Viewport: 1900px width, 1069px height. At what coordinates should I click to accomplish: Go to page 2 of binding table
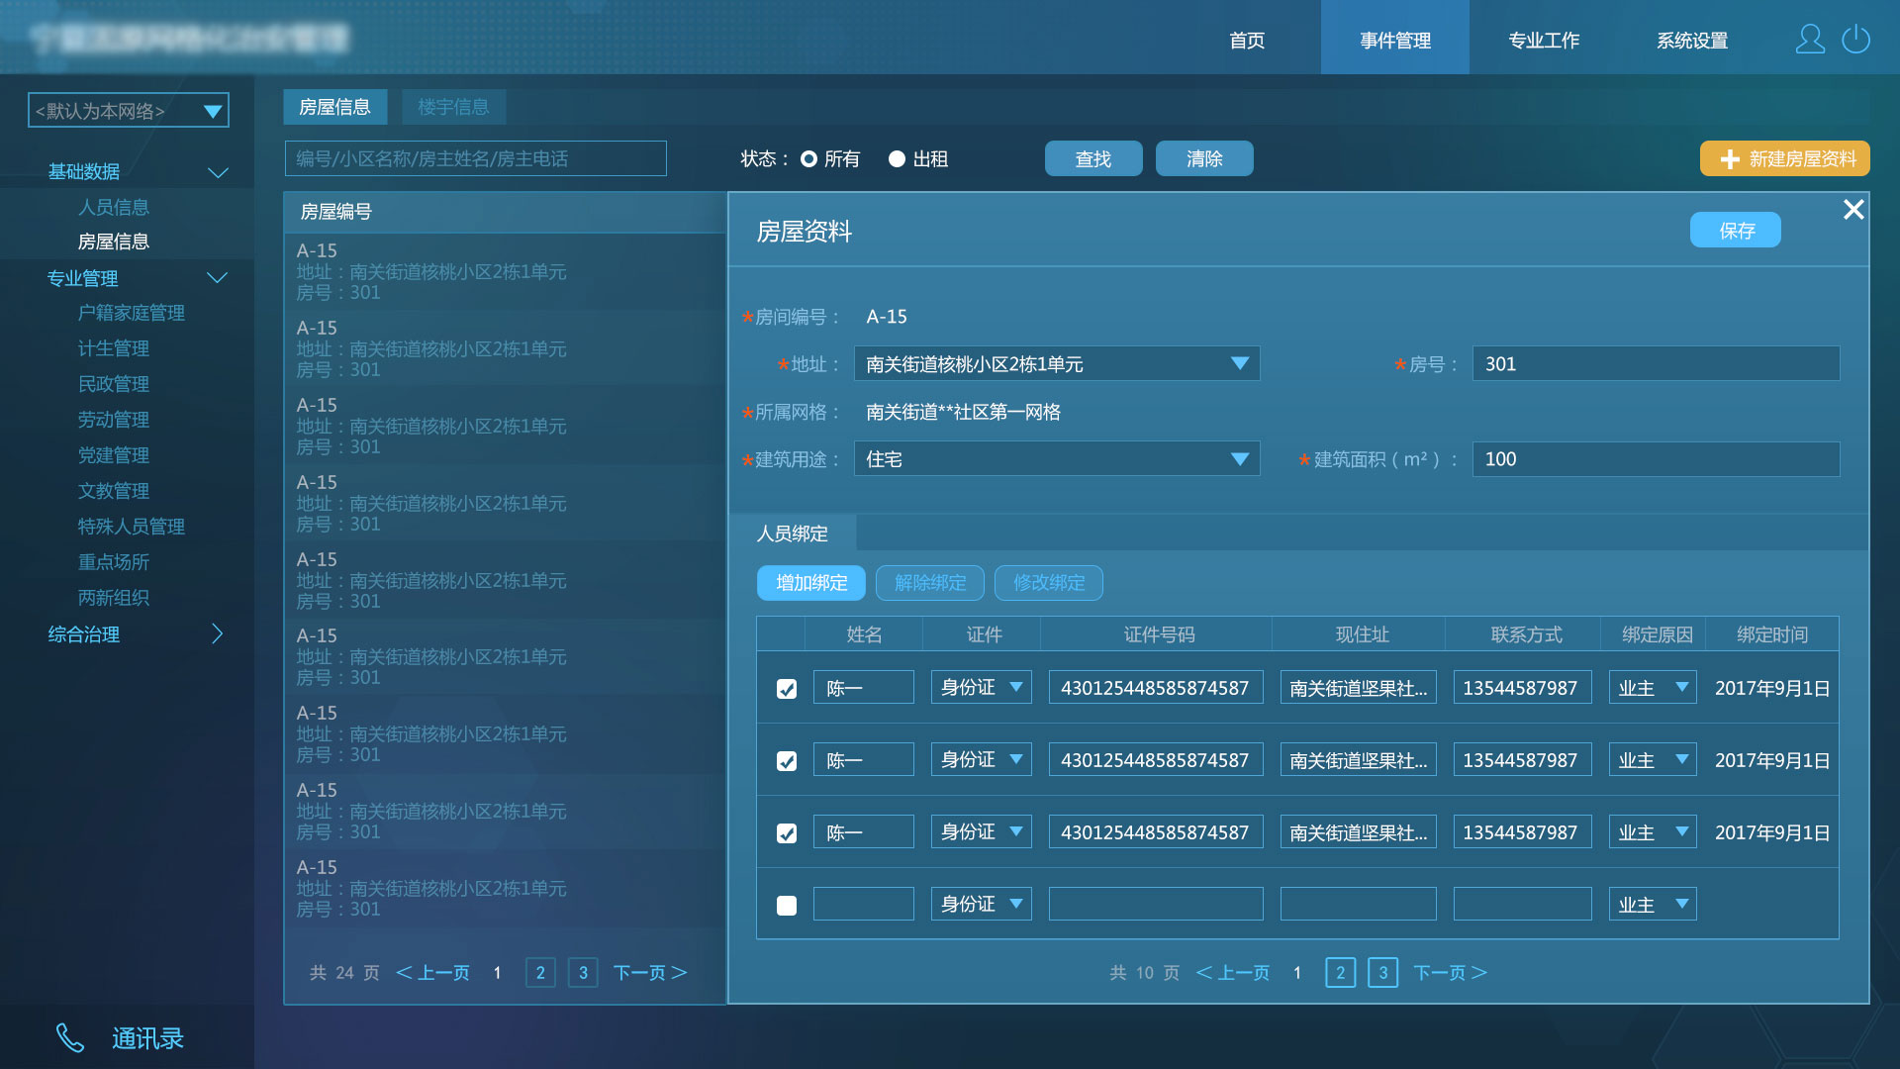click(x=1340, y=973)
